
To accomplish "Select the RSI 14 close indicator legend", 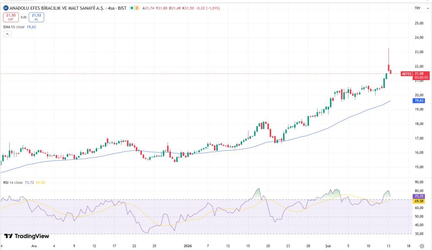I will coord(13,183).
